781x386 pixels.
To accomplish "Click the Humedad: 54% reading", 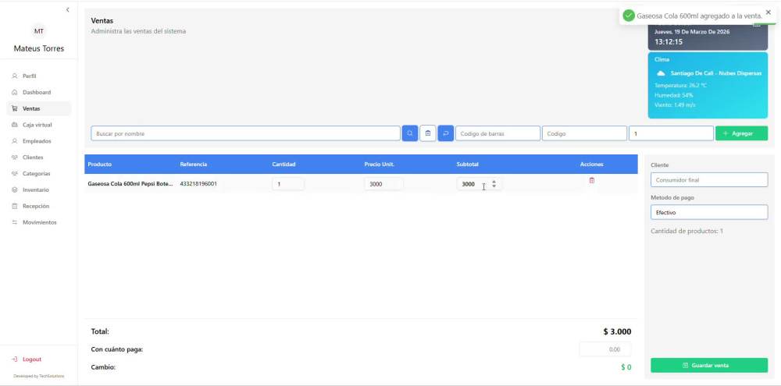I will [x=673, y=95].
